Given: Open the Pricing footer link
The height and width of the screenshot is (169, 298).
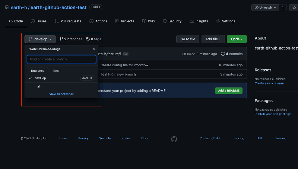Looking at the screenshot, I should (x=239, y=138).
